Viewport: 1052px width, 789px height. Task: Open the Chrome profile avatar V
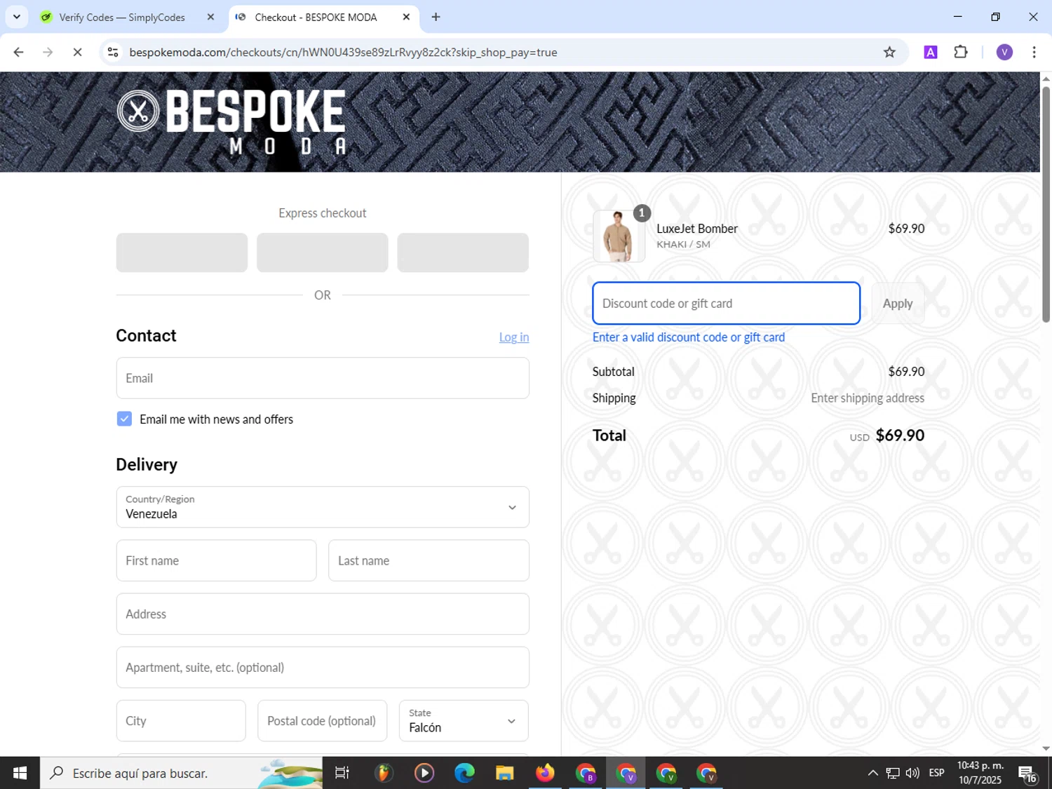(1004, 52)
